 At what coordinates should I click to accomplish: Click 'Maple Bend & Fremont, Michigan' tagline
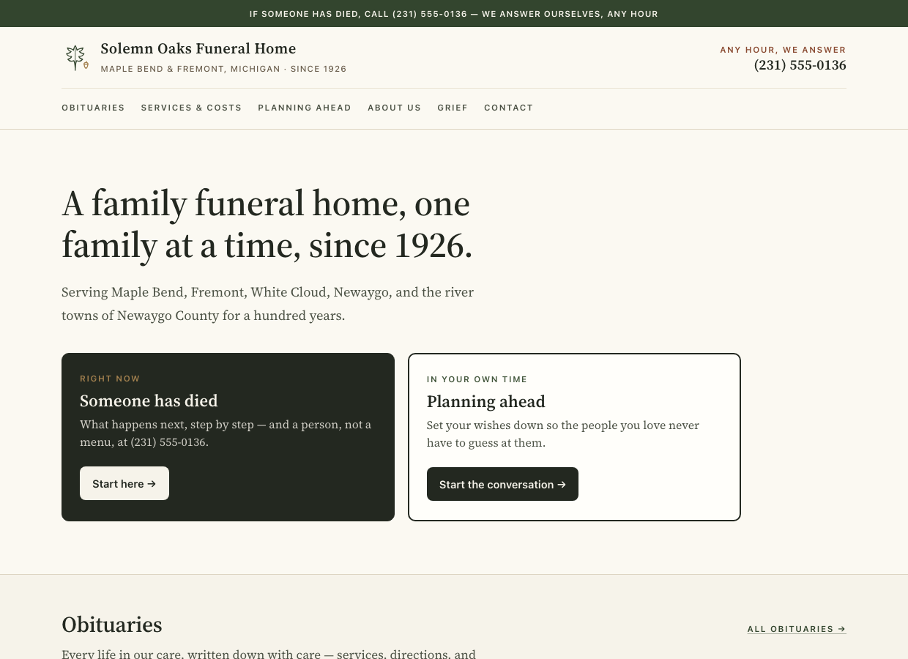click(223, 69)
